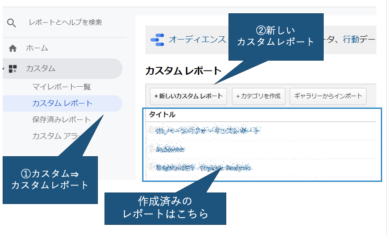Viewport: 387px width, 235px height.
Task: Select カスタム レポート in sidebar
Action: pyautogui.click(x=62, y=103)
